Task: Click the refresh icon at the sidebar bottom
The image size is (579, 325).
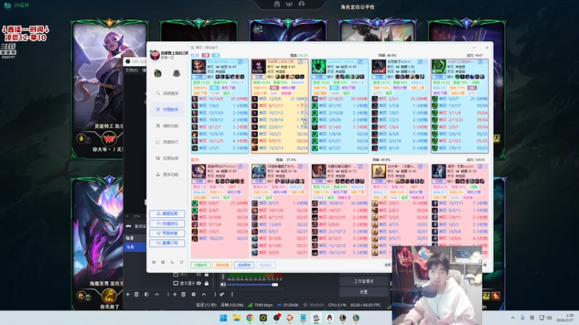Action: coord(182,262)
